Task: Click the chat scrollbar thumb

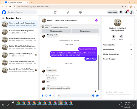Action: point(99,73)
